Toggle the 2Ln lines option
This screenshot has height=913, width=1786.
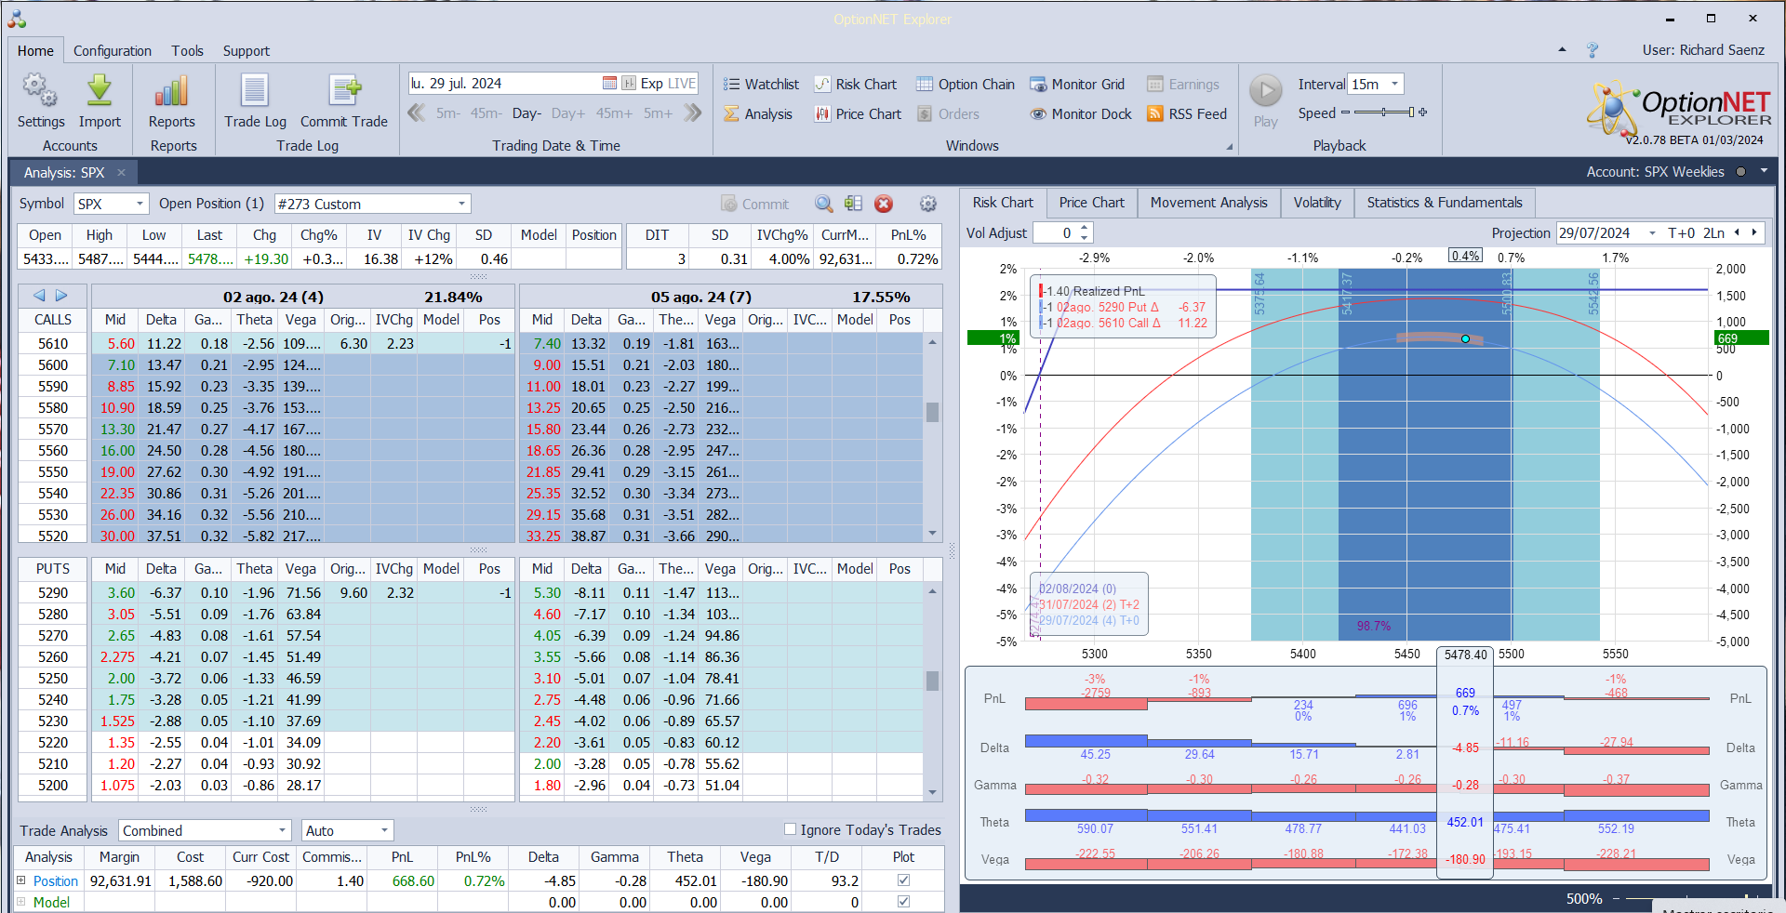click(x=1714, y=232)
